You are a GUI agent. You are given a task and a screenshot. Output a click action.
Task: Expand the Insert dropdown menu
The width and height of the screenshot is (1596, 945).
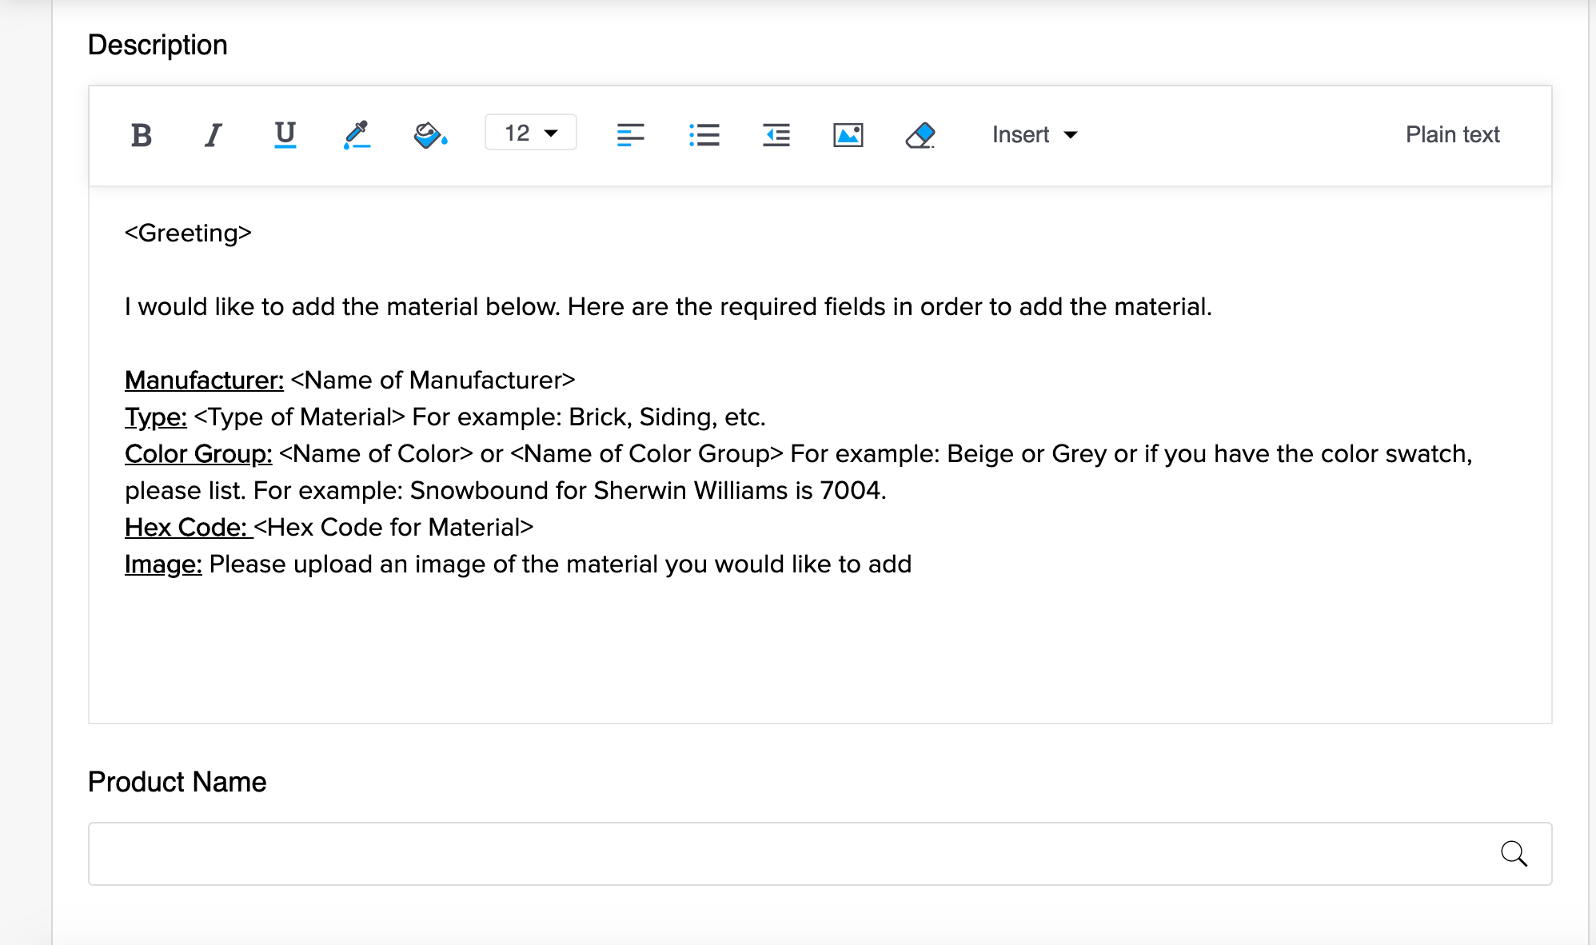pos(1035,134)
